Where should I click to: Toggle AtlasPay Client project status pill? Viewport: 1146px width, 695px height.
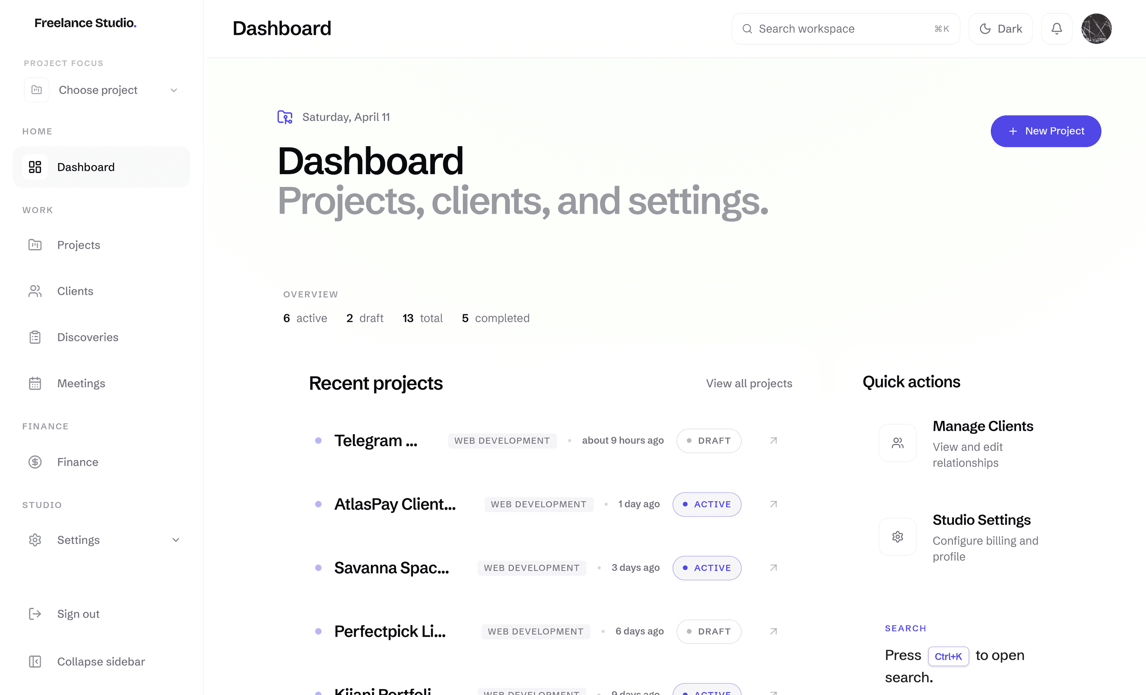point(706,504)
